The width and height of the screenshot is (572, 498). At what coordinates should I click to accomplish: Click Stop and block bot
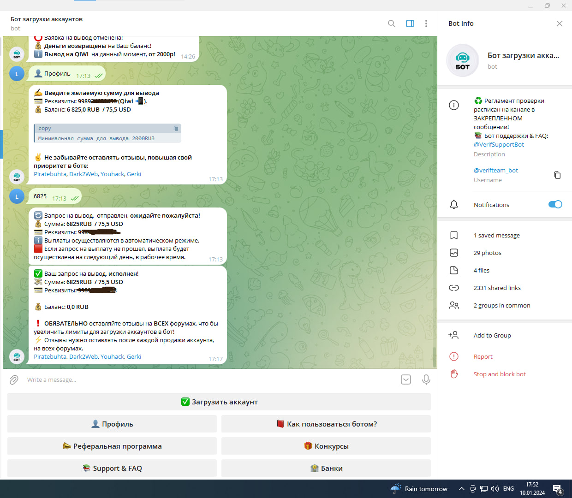click(499, 374)
